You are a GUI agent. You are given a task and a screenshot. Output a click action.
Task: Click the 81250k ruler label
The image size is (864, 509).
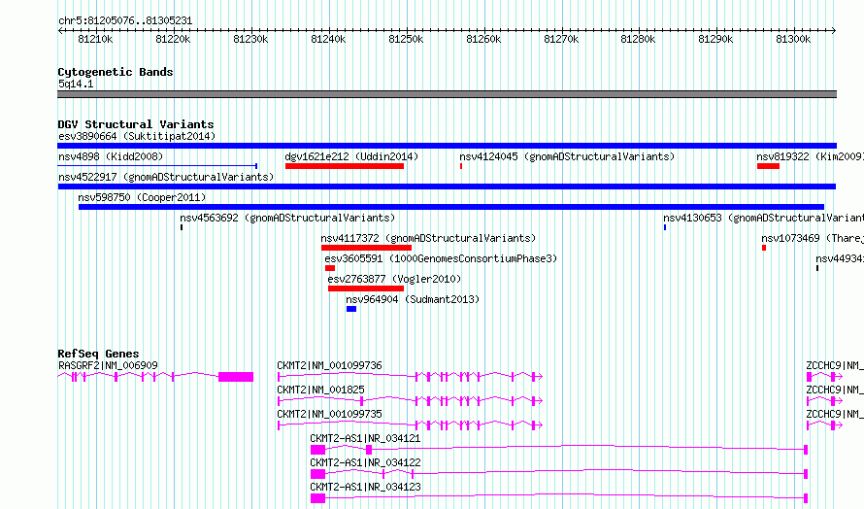tap(406, 39)
